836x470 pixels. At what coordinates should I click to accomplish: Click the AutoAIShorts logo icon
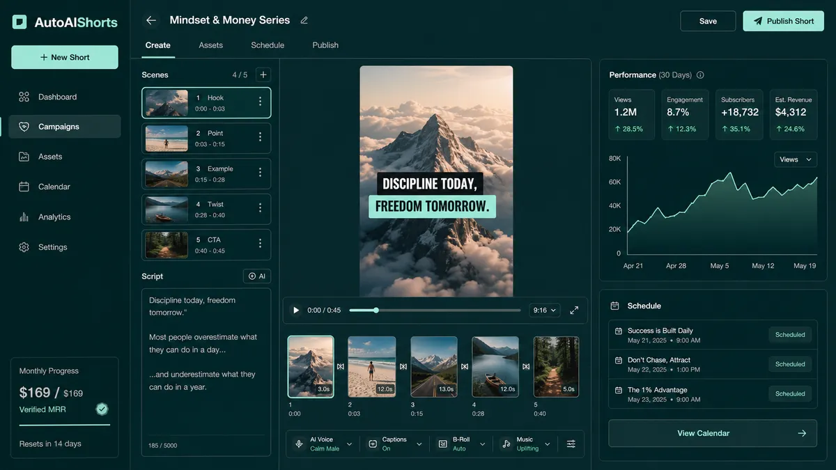(20, 22)
